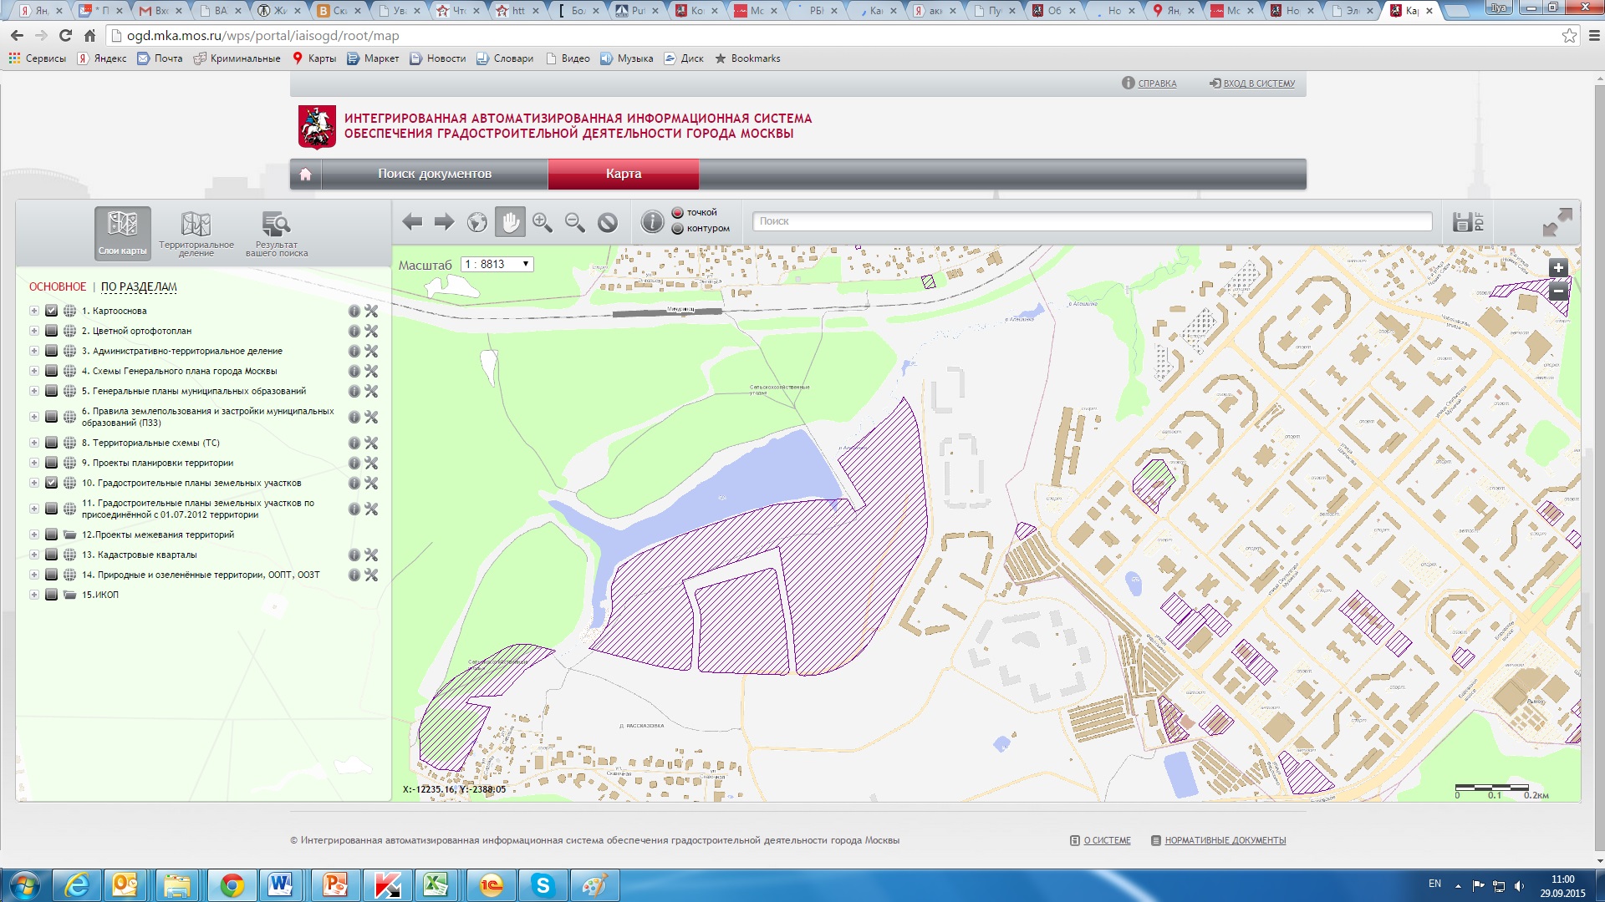This screenshot has width=1605, height=902.
Task: Activate the zoom in magnifier tool
Action: (543, 222)
